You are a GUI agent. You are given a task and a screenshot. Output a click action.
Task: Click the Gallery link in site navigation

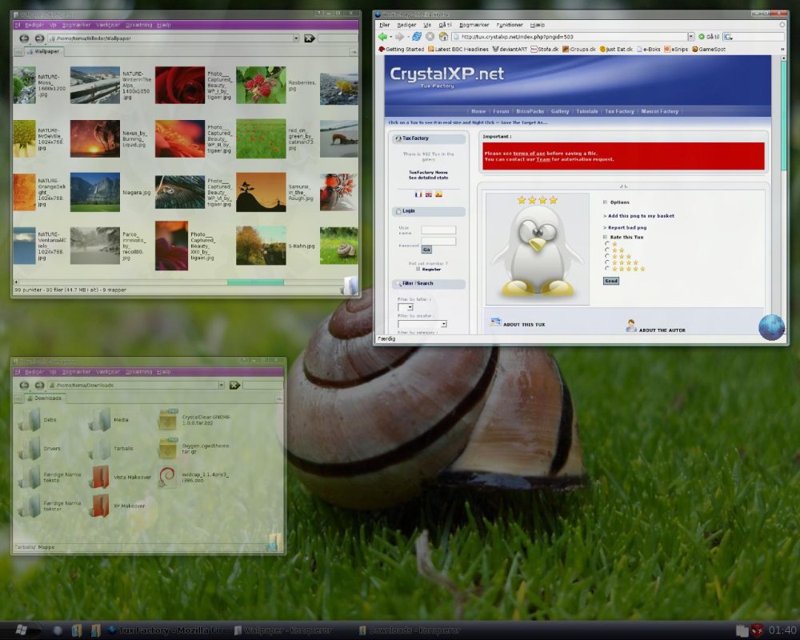pyautogui.click(x=560, y=111)
